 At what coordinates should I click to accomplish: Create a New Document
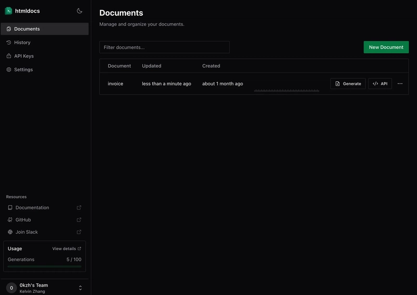(386, 47)
